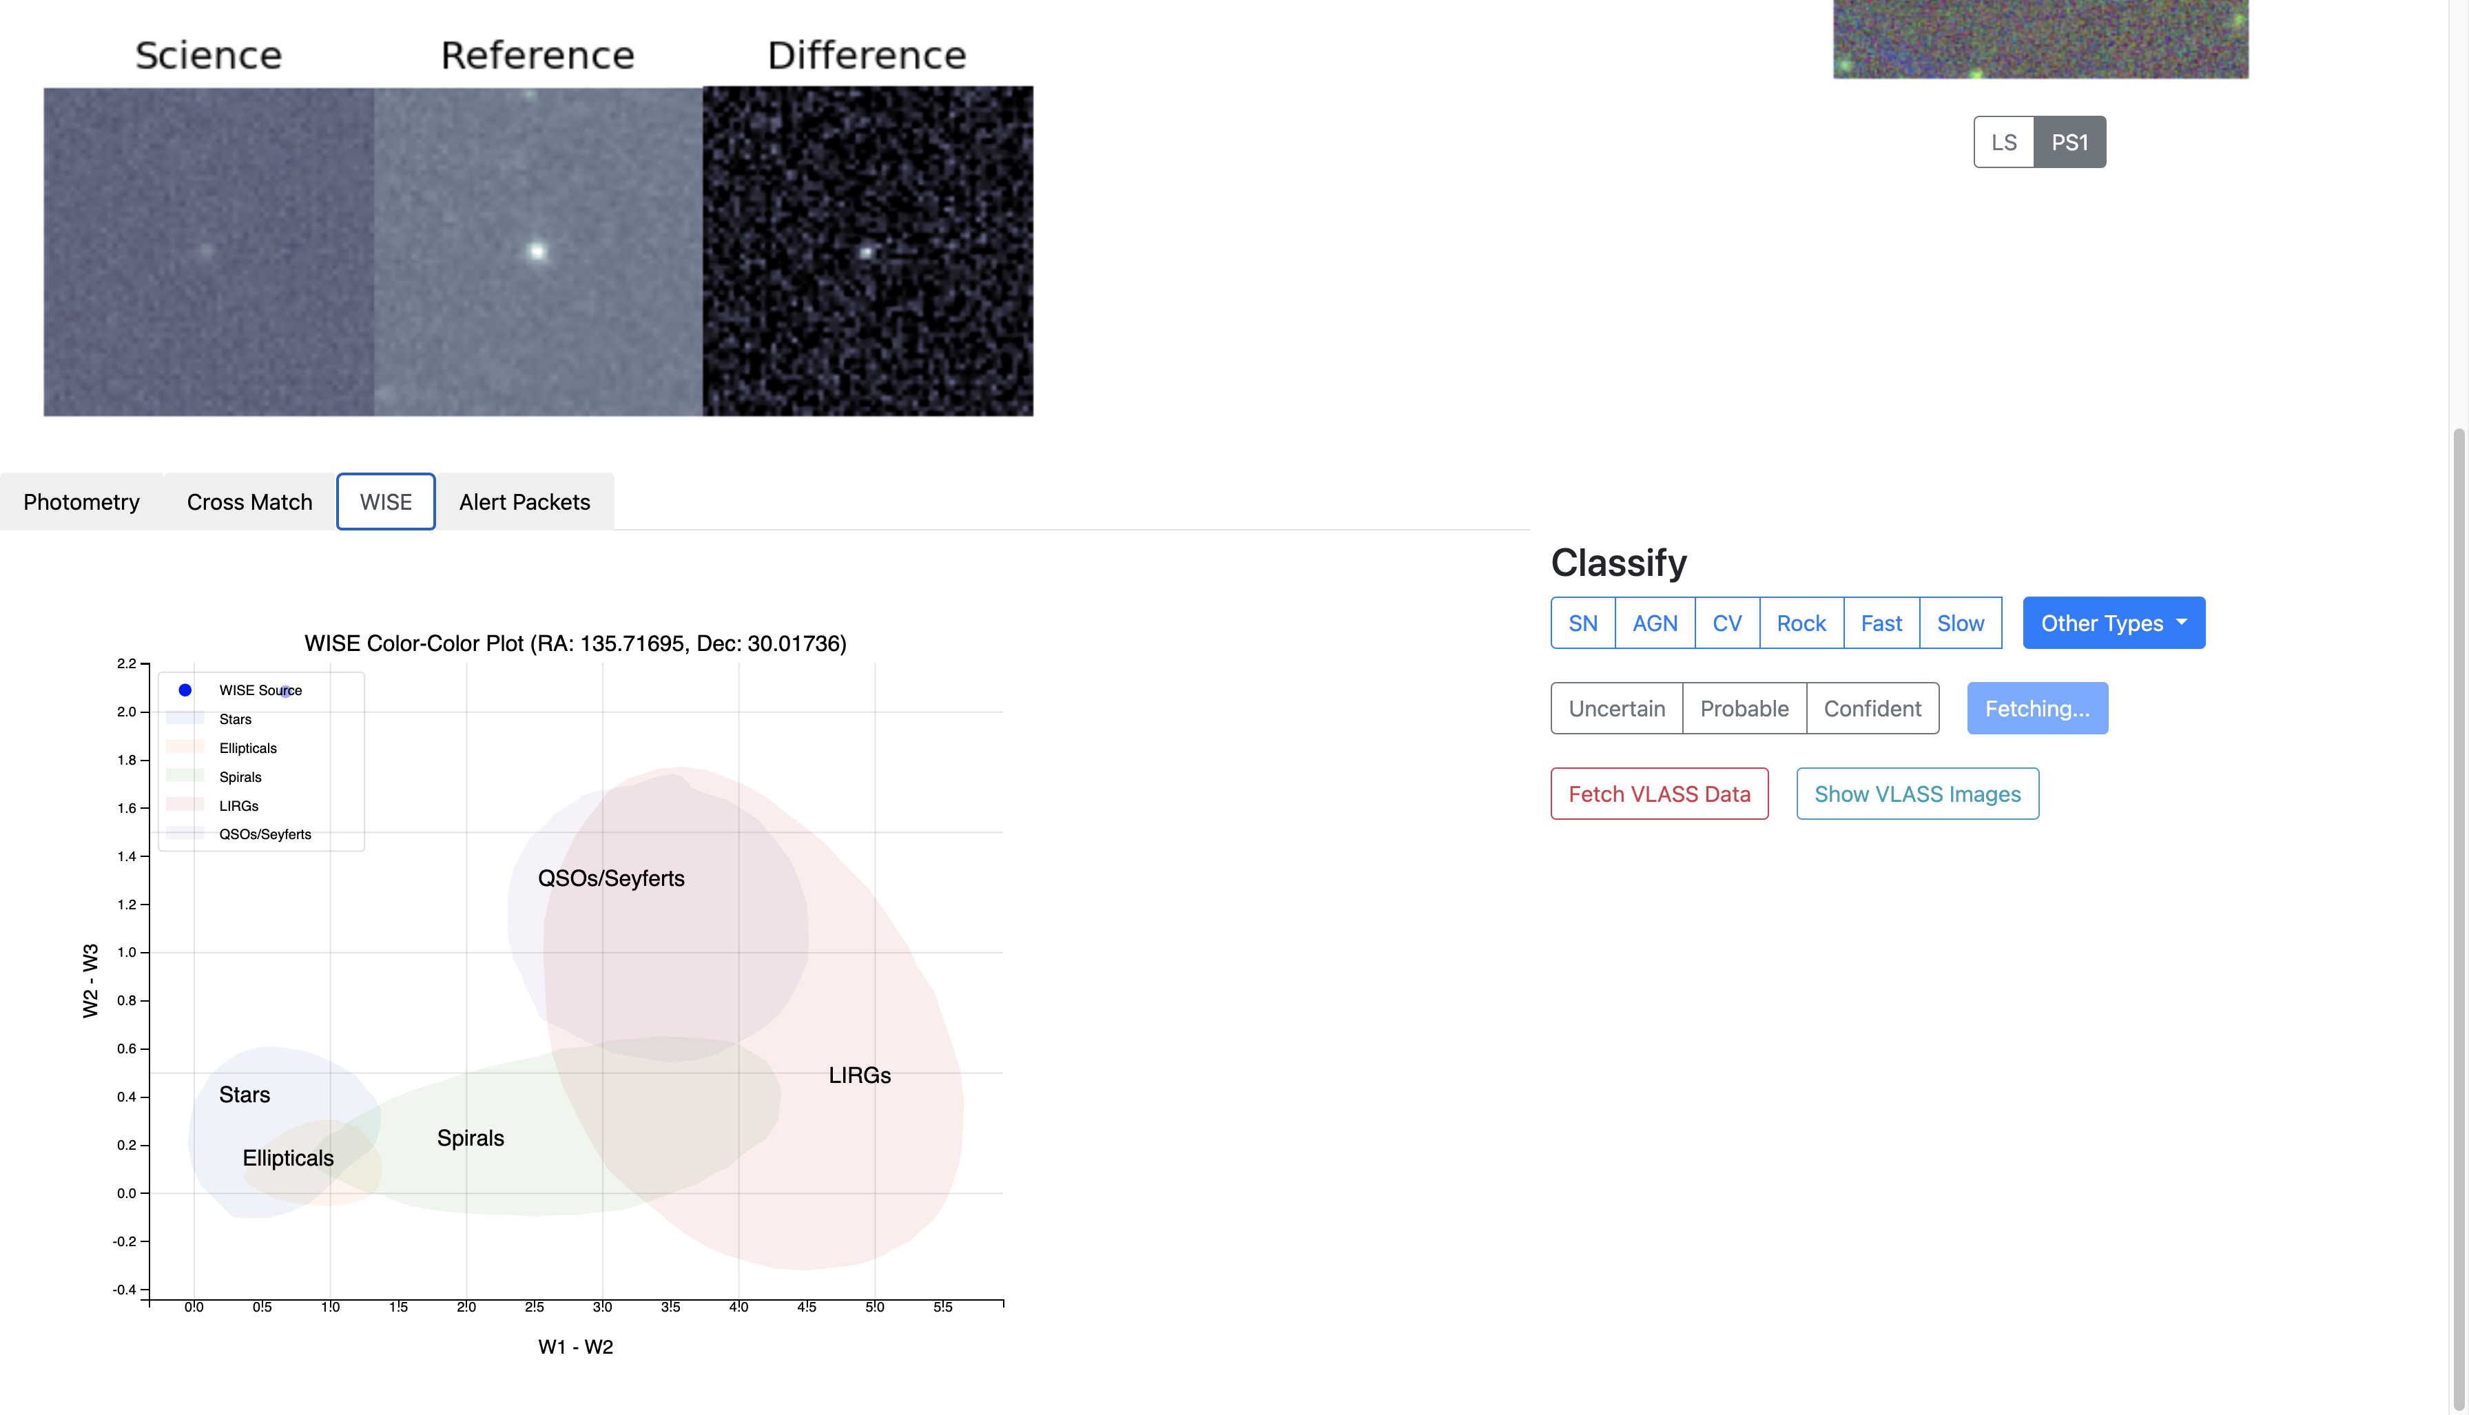Classify the source as SN

(x=1583, y=623)
